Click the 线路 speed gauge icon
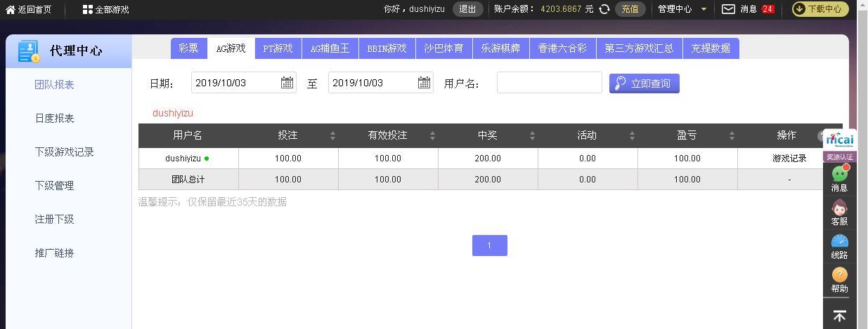Viewport: 868px width, 329px height. 839,241
